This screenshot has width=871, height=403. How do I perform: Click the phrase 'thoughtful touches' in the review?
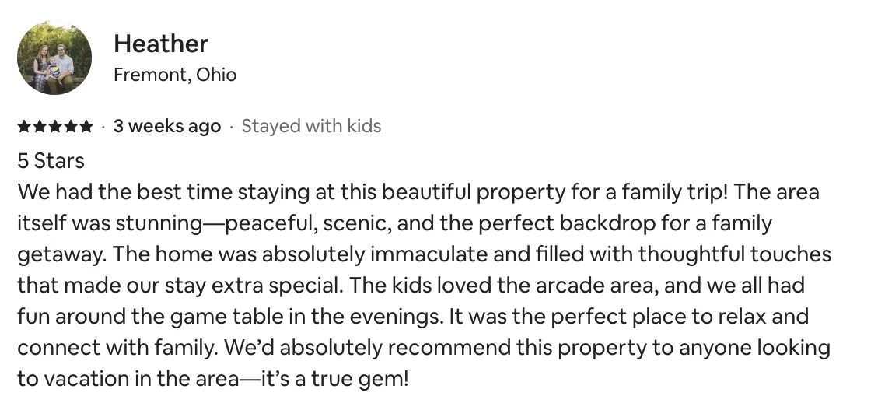[x=734, y=254]
